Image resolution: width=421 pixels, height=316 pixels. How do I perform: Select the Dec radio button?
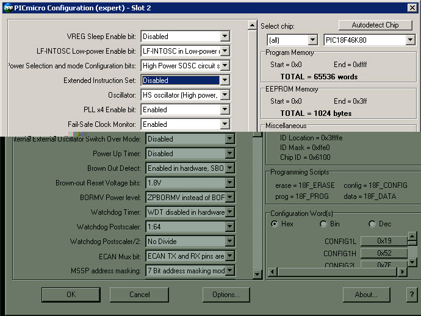(x=372, y=224)
